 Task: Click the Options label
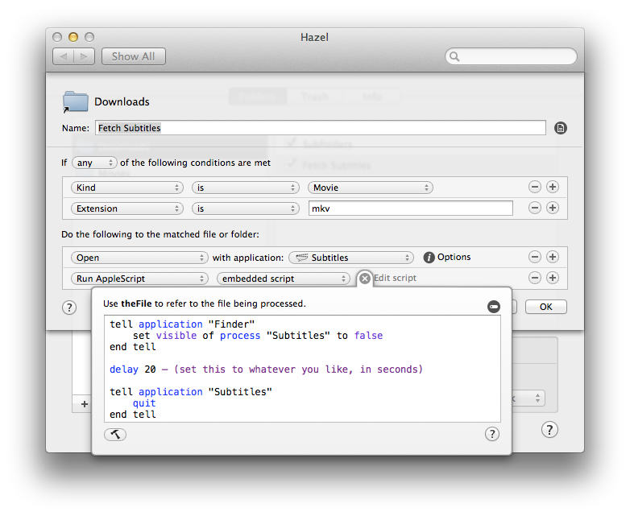(x=454, y=257)
